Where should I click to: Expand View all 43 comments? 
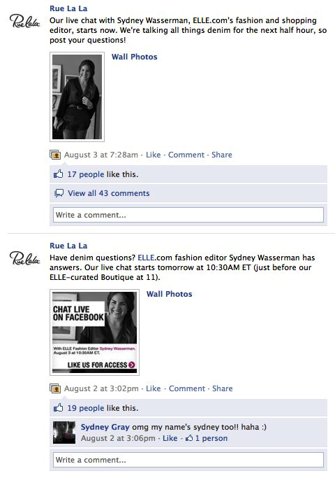[108, 193]
